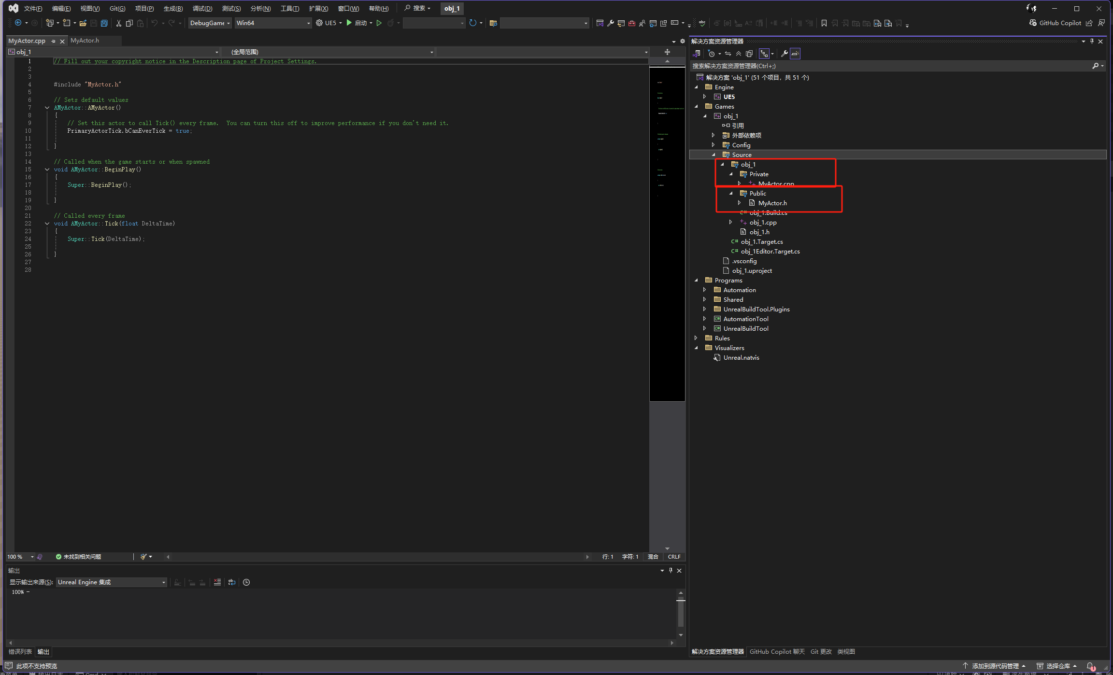This screenshot has width=1113, height=675.
Task: Click the spell checker abc icon
Action: (702, 23)
